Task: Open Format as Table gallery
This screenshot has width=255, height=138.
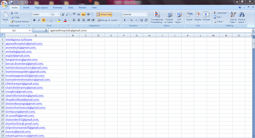Action: (169, 17)
